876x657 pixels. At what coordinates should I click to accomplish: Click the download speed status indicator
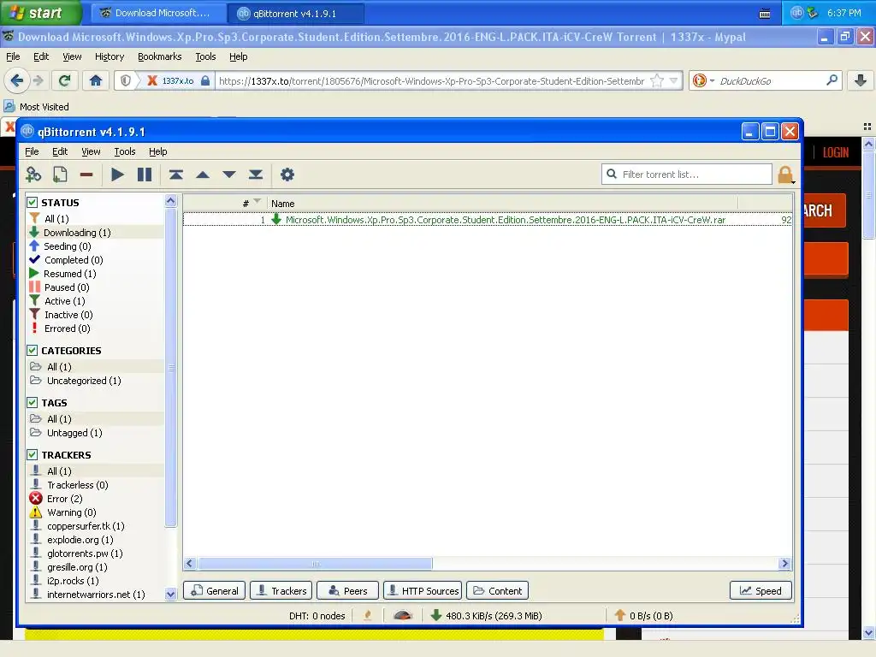(x=486, y=616)
